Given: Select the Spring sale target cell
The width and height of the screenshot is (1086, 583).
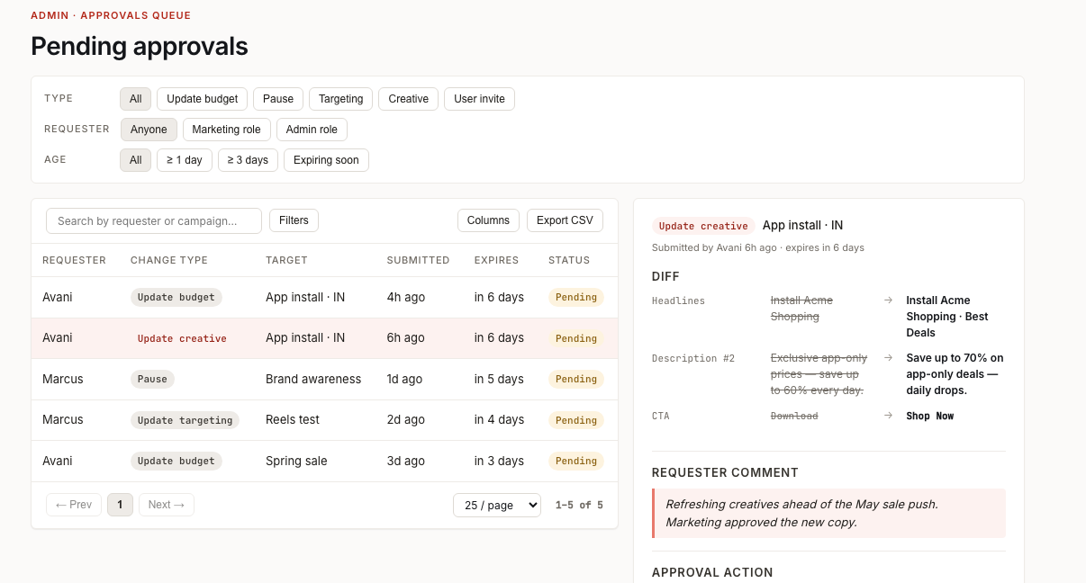Looking at the screenshot, I should (x=296, y=461).
